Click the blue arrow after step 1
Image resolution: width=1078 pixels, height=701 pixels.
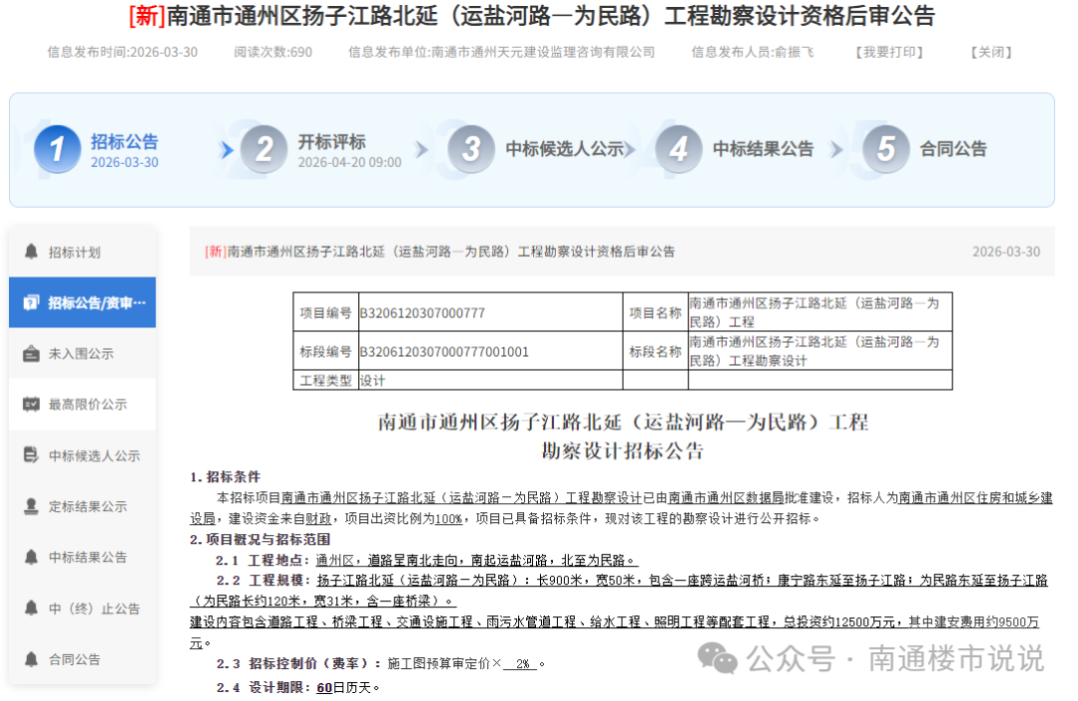228,150
